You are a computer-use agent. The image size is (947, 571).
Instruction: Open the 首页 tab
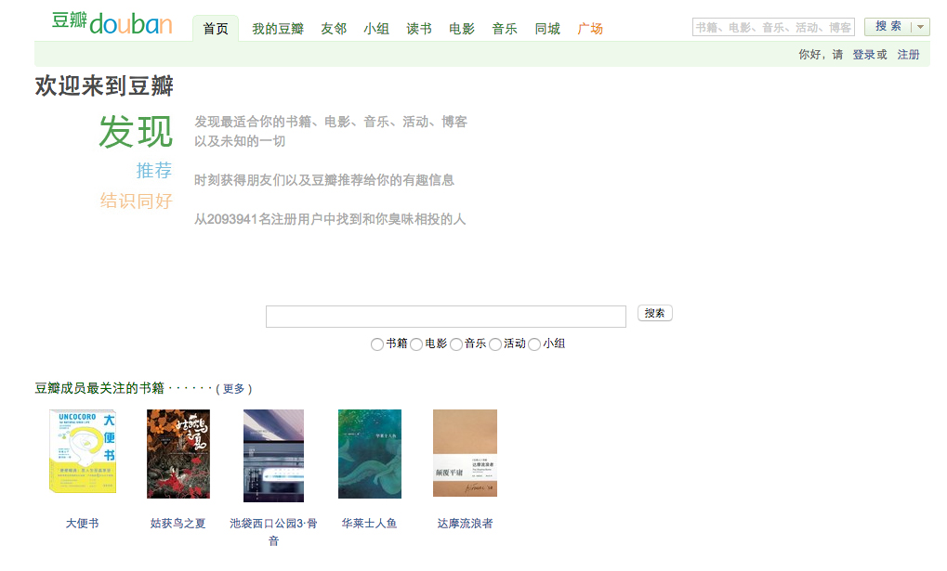pyautogui.click(x=216, y=29)
